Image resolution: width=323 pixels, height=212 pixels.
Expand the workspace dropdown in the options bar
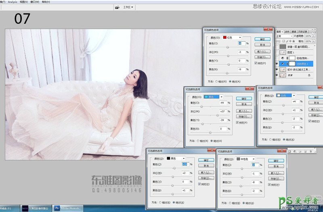tap(129, 7)
